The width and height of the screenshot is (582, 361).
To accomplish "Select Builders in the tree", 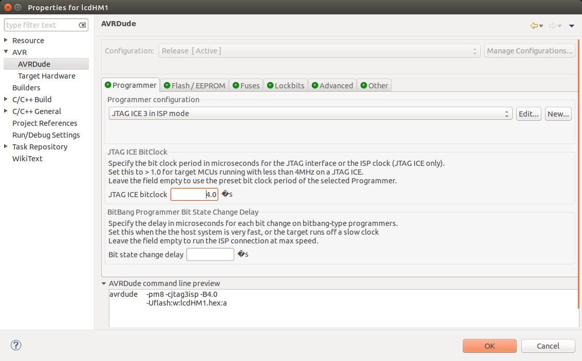I will pyautogui.click(x=26, y=88).
